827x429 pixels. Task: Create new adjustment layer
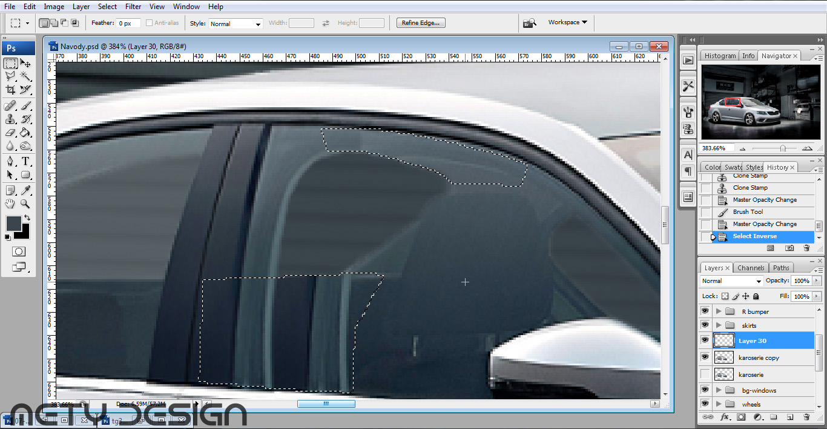click(x=757, y=417)
